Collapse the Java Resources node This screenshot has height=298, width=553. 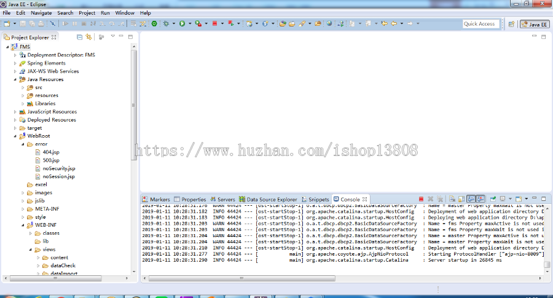(15, 80)
